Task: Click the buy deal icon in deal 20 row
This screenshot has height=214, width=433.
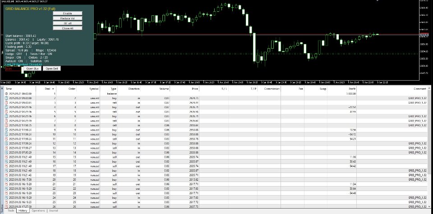Action: point(7,179)
